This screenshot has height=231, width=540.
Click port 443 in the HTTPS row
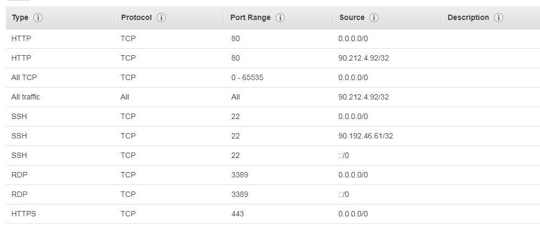pos(237,214)
